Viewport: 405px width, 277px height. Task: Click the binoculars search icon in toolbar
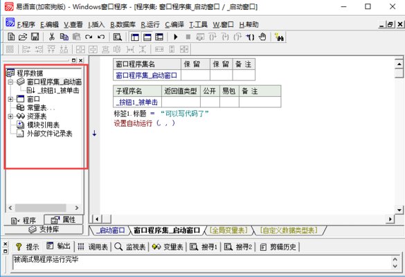click(279, 37)
